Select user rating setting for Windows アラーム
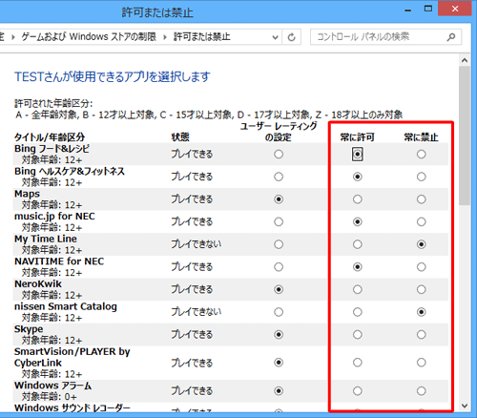 pos(279,391)
